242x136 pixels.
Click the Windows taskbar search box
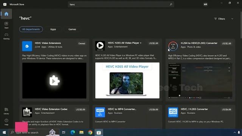click(x=34, y=133)
